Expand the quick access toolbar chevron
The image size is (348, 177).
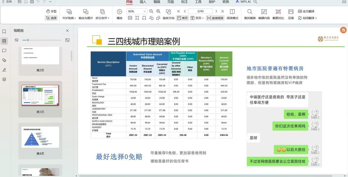click(50, 2)
